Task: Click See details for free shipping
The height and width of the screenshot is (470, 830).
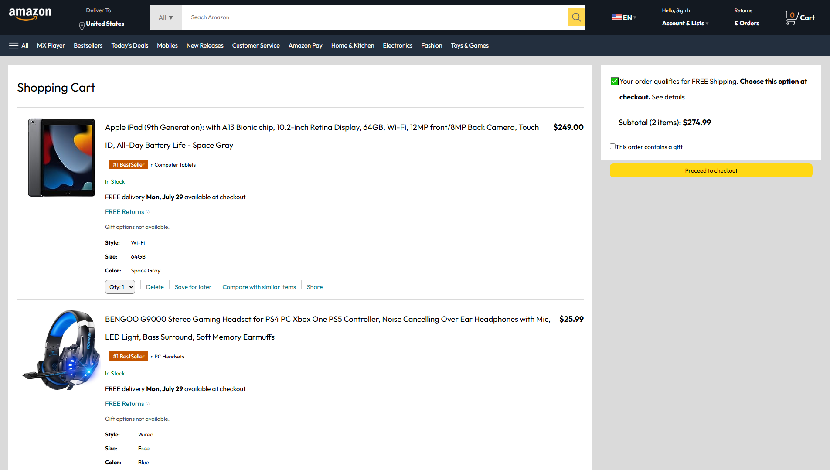Action: [x=668, y=97]
